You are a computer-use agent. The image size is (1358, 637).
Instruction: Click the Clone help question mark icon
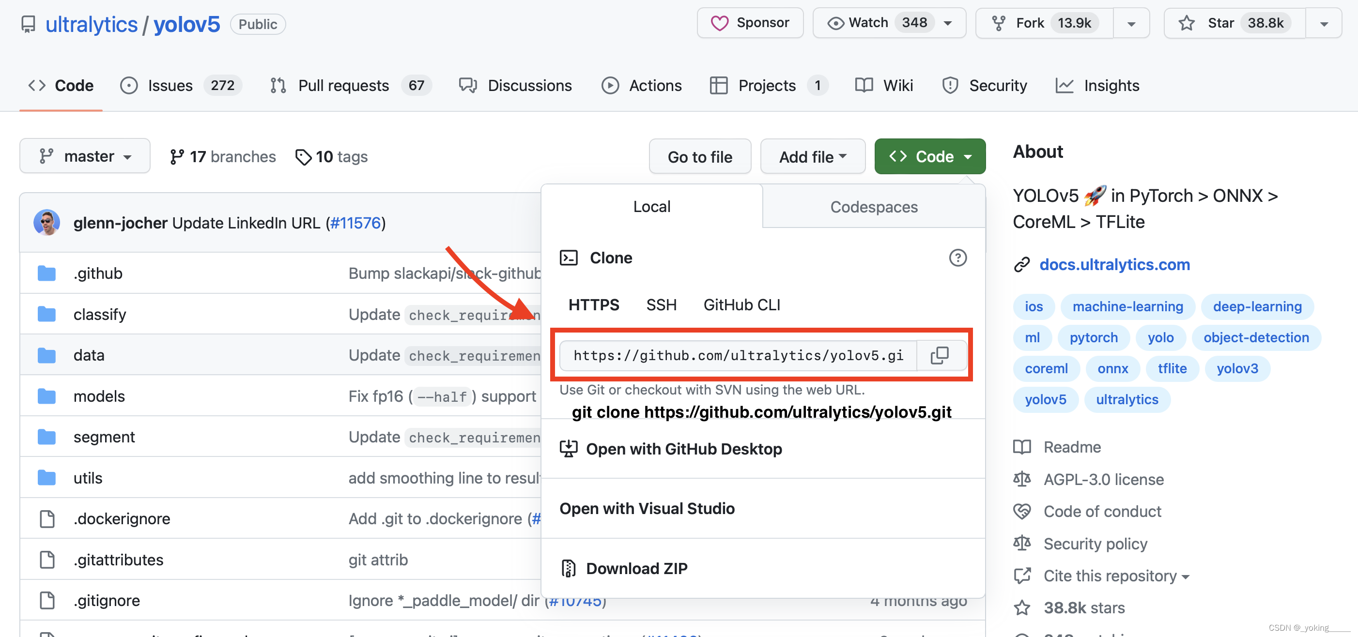coord(957,258)
